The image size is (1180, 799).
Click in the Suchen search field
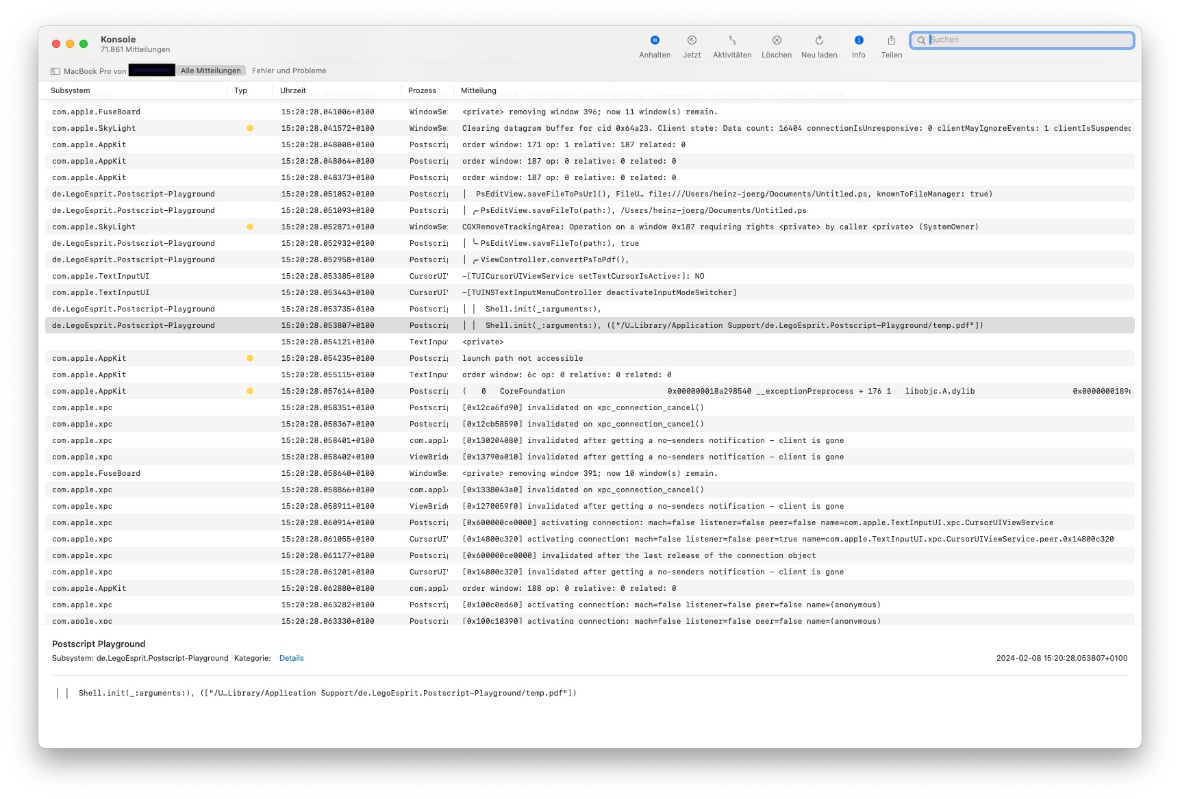click(1027, 40)
